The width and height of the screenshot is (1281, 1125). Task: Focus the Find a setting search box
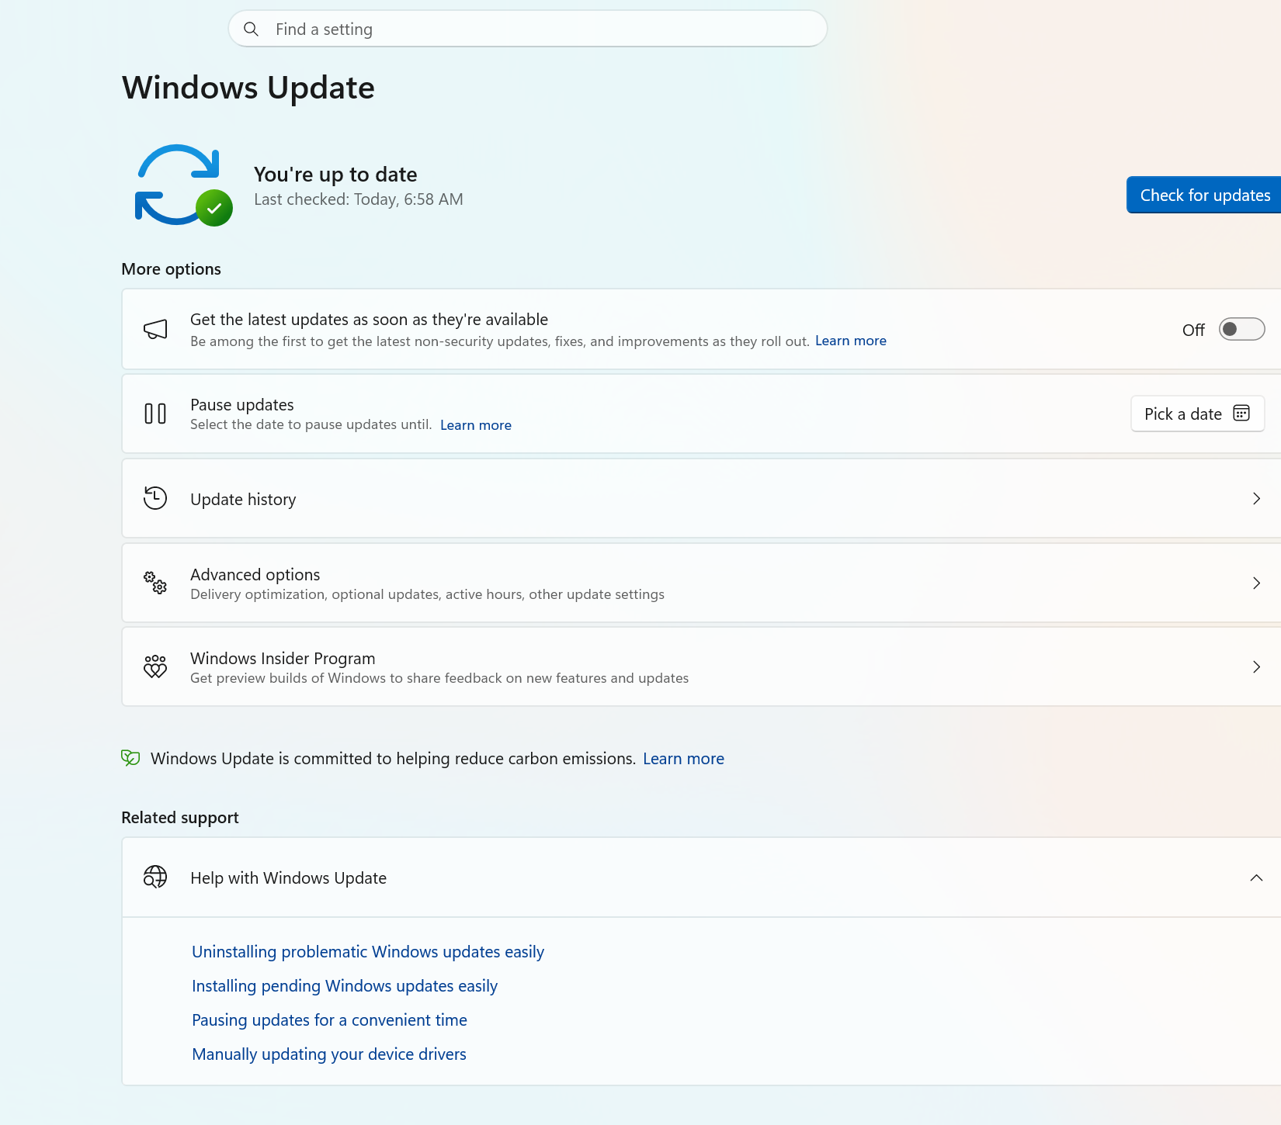coord(528,29)
